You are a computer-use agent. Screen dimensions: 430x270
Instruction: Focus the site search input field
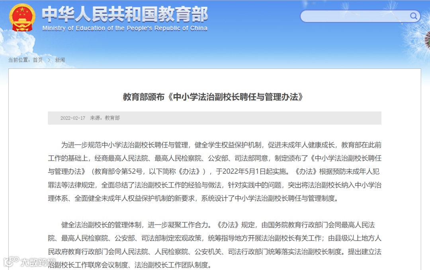360,16
